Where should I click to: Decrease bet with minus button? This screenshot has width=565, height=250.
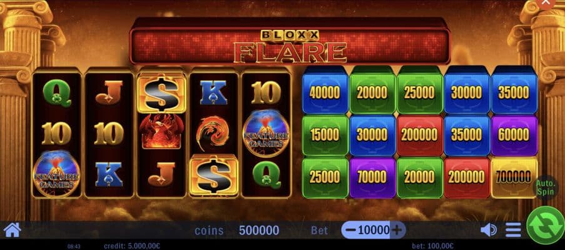point(352,230)
